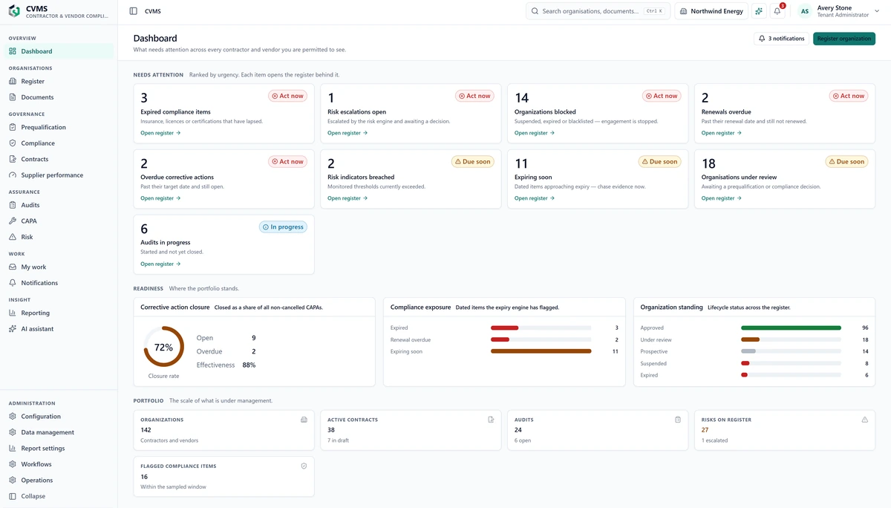The width and height of the screenshot is (891, 508).
Task: Open register for Expiring soon card
Action: click(x=535, y=198)
